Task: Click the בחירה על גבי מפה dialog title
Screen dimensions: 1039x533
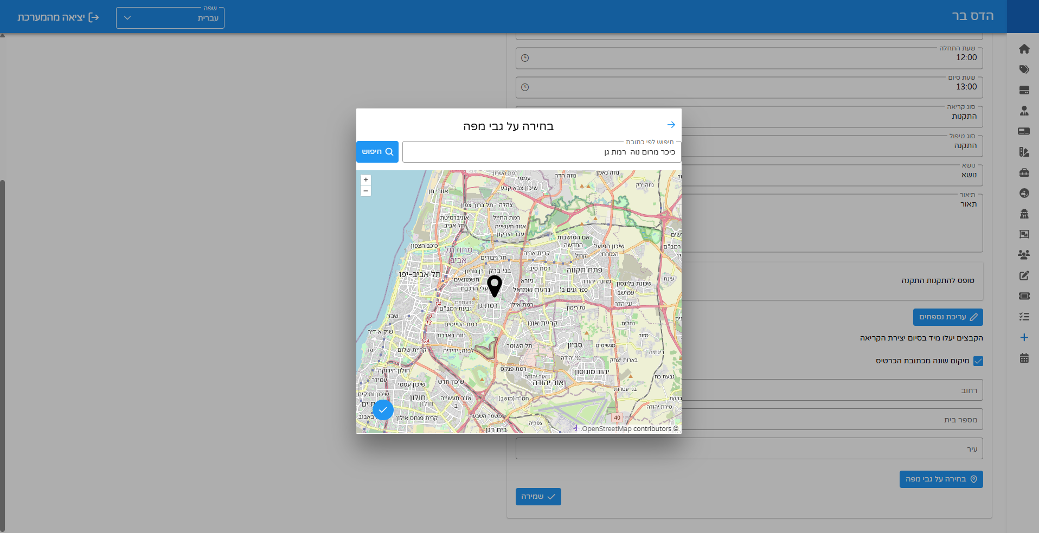Action: [508, 126]
